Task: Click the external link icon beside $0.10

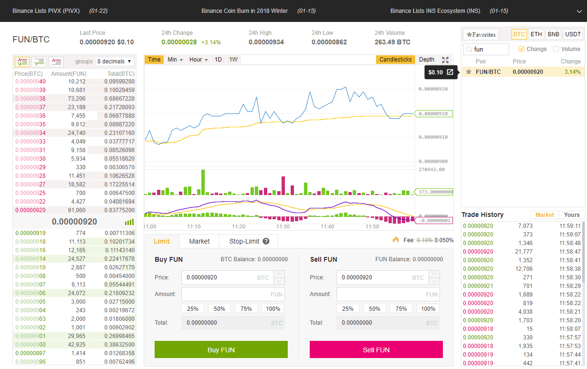Action: 450,72
